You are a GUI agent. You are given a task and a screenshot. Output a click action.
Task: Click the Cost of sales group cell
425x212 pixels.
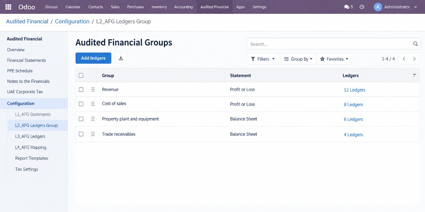[x=114, y=104]
